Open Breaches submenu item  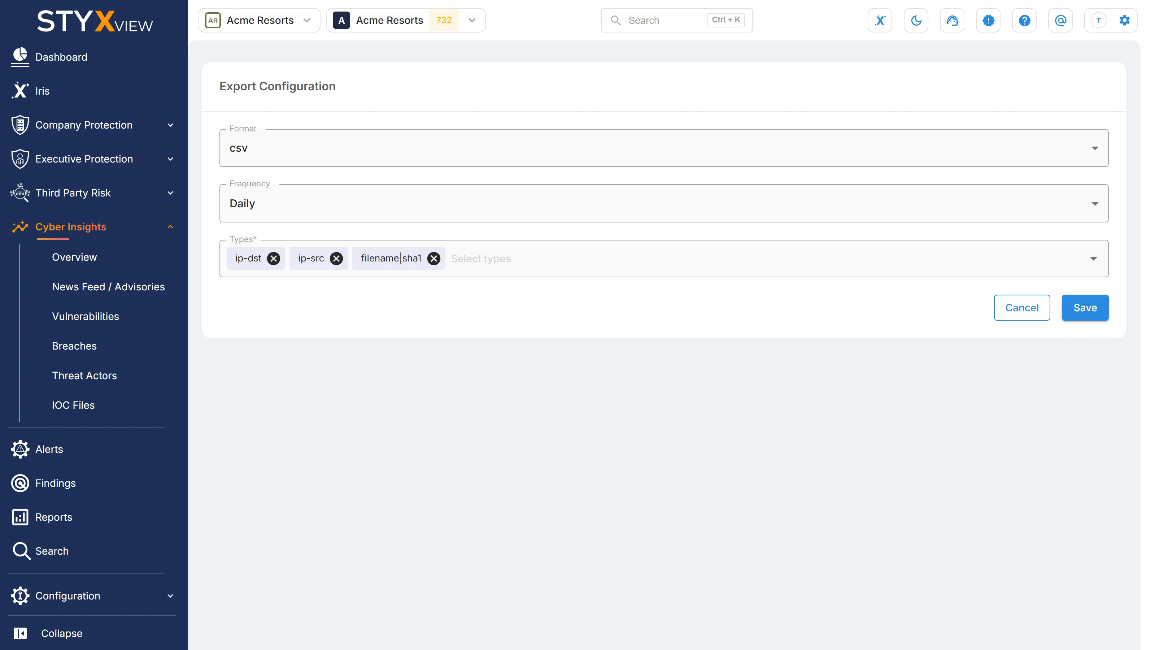tap(74, 346)
